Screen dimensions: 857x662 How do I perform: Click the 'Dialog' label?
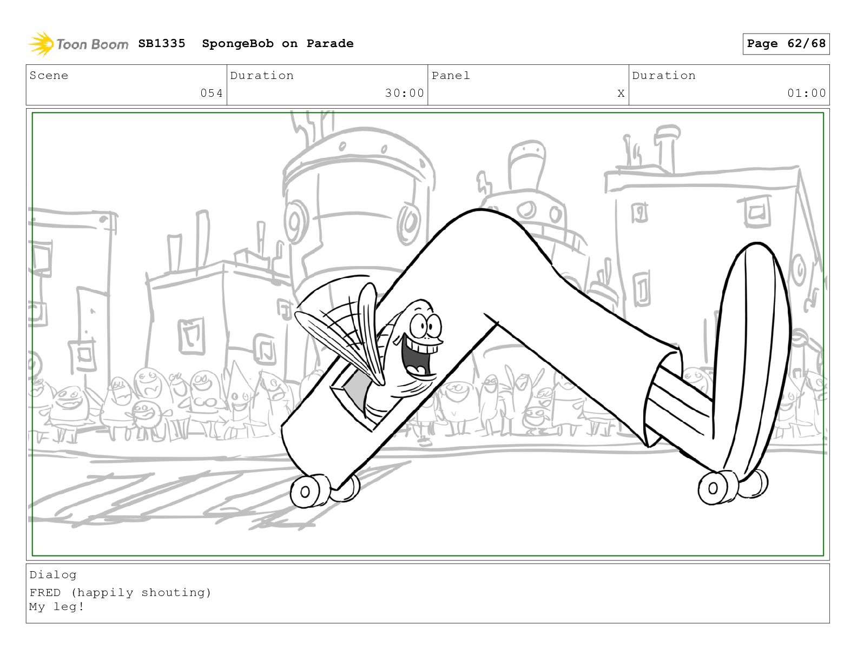pyautogui.click(x=53, y=575)
